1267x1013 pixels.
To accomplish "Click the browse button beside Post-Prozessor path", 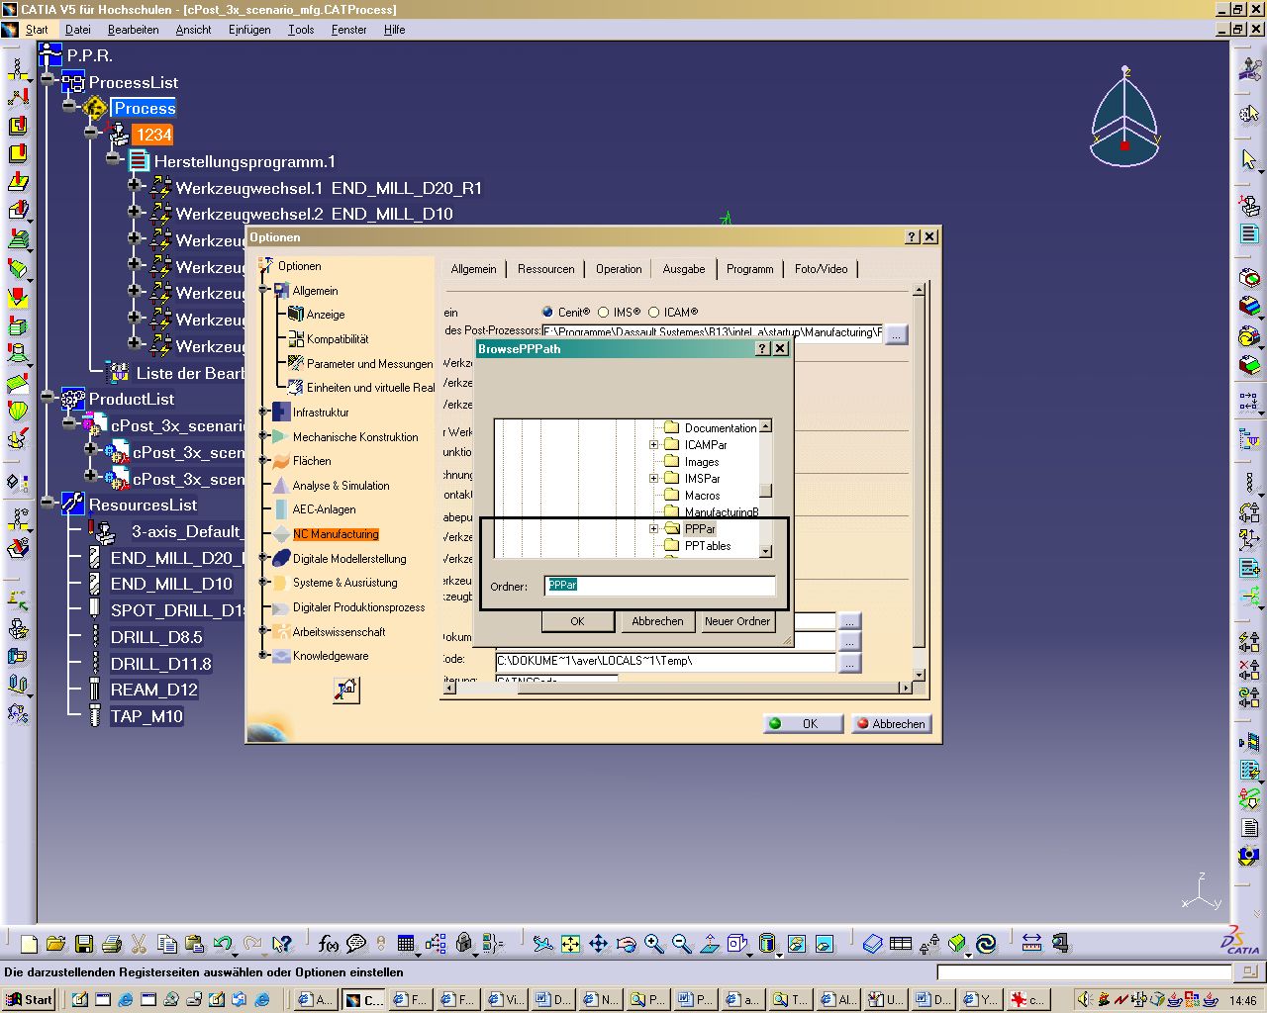I will (896, 334).
